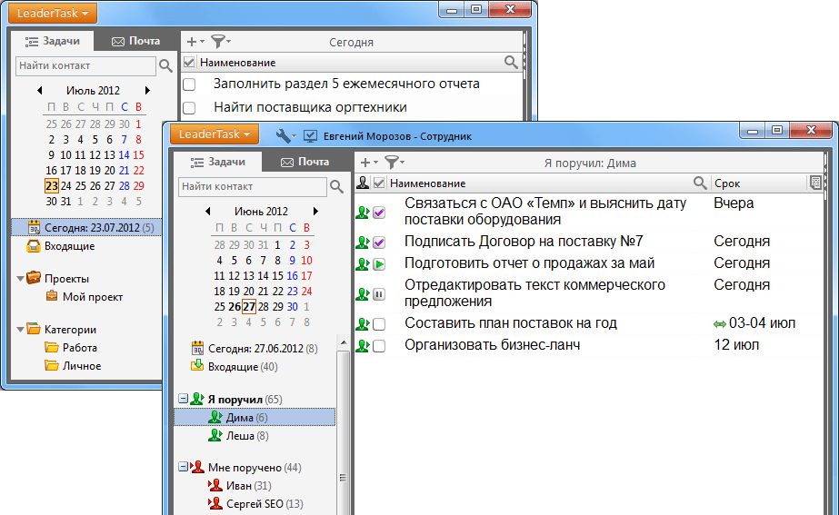Click task search magnifier in back window header

pyautogui.click(x=511, y=62)
